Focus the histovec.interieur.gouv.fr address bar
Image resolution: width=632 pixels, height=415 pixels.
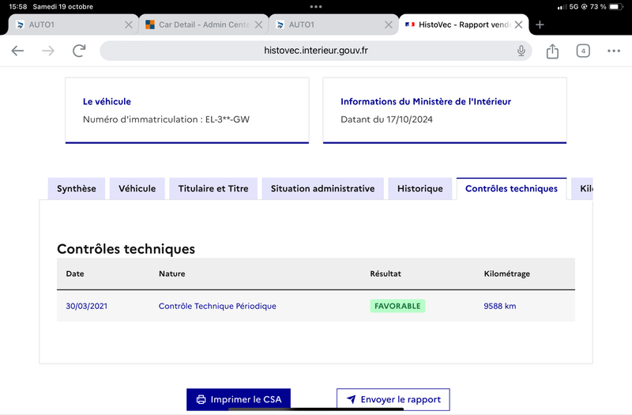click(315, 51)
